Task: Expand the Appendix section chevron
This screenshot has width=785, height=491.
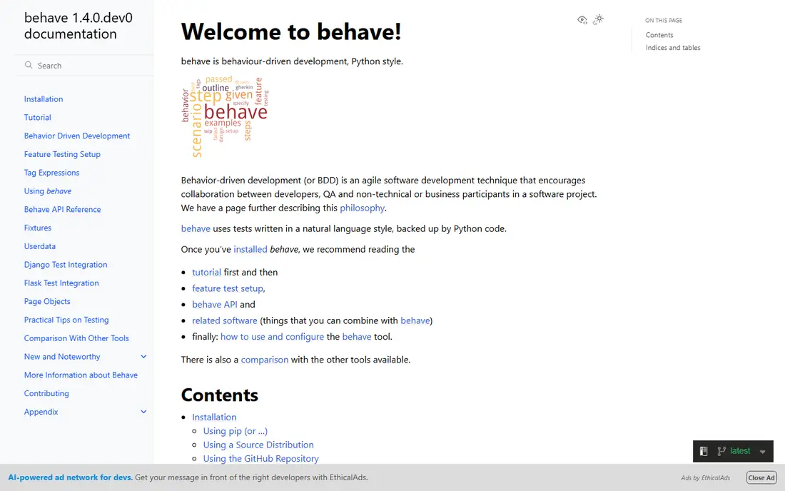Action: pos(143,411)
